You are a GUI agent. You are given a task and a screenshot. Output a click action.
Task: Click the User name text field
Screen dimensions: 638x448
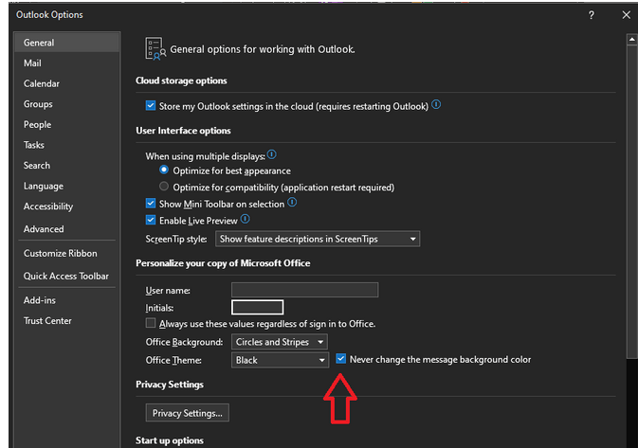[x=304, y=290]
